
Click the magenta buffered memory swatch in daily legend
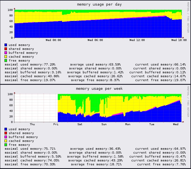point(6,53)
